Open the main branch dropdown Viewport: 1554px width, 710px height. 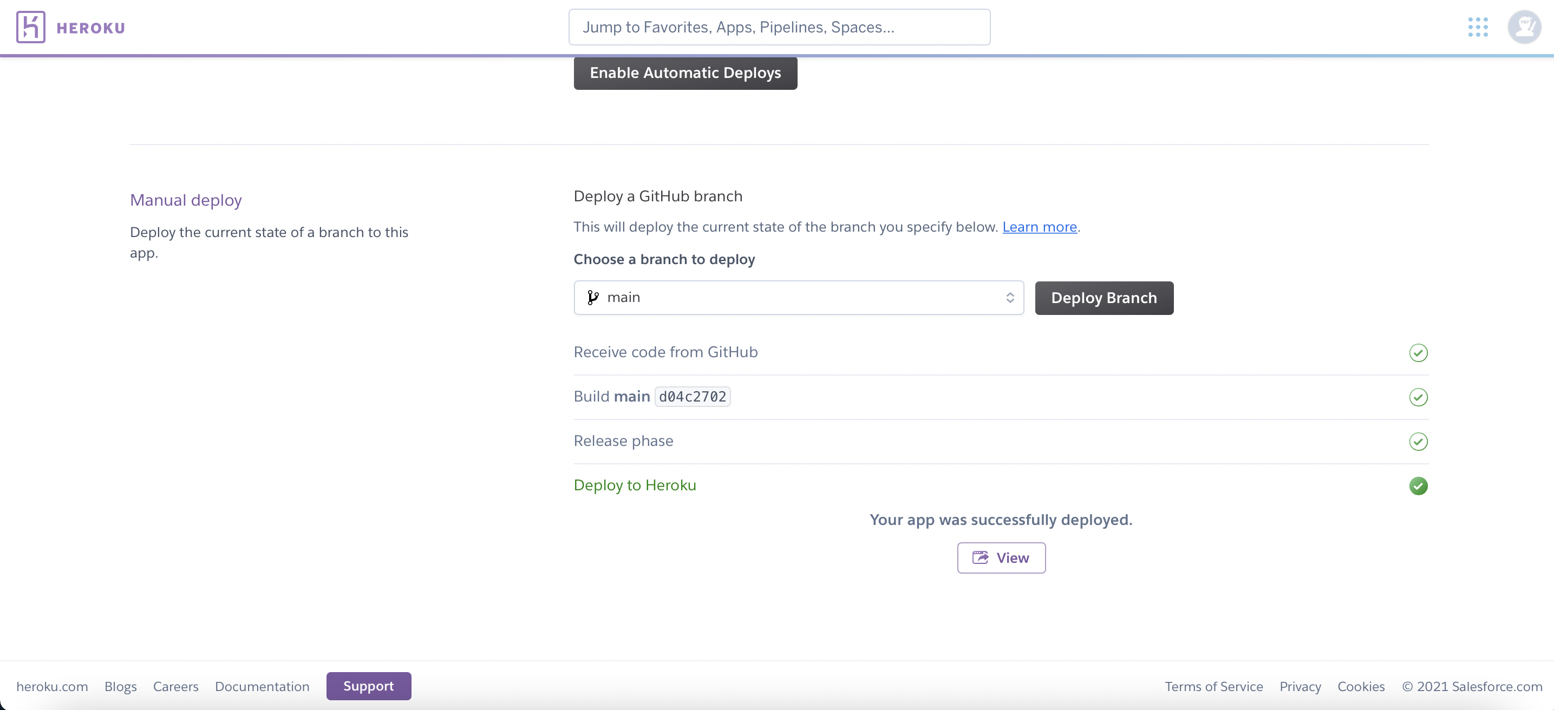tap(798, 297)
